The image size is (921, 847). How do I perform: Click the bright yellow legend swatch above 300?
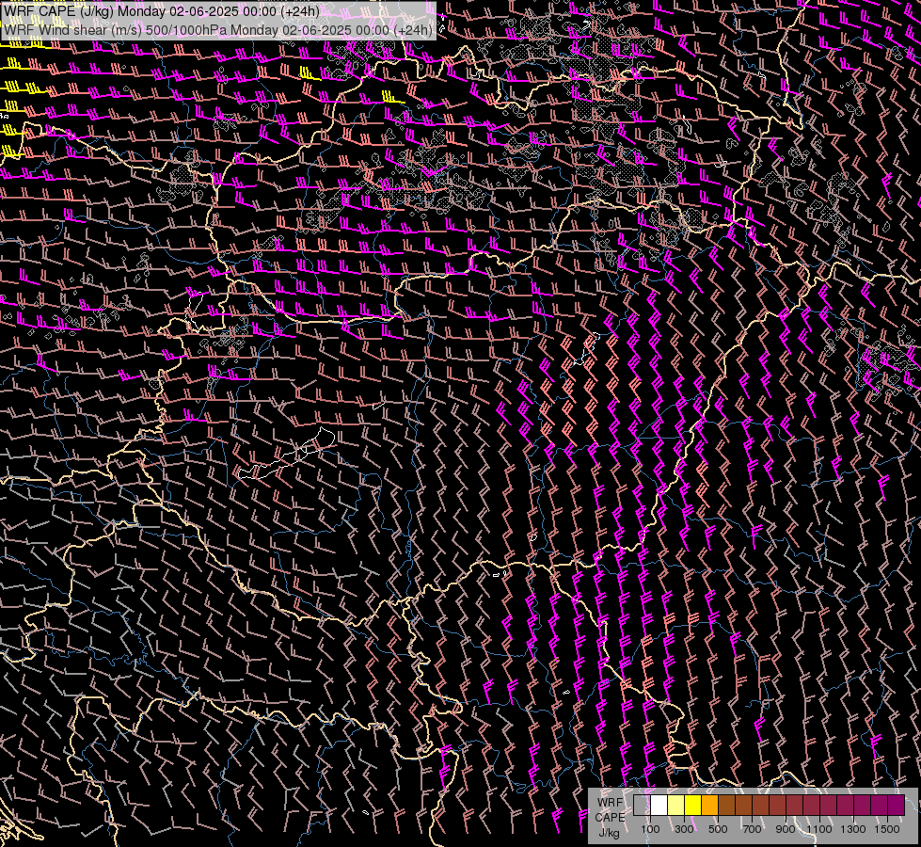pyautogui.click(x=692, y=805)
